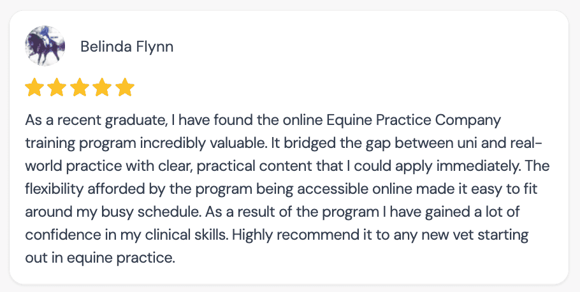580x292 pixels.
Task: Select the fourth rating star
Action: point(103,87)
